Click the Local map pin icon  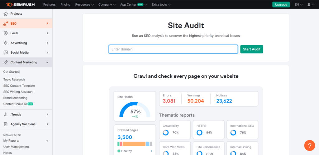(x=5, y=33)
